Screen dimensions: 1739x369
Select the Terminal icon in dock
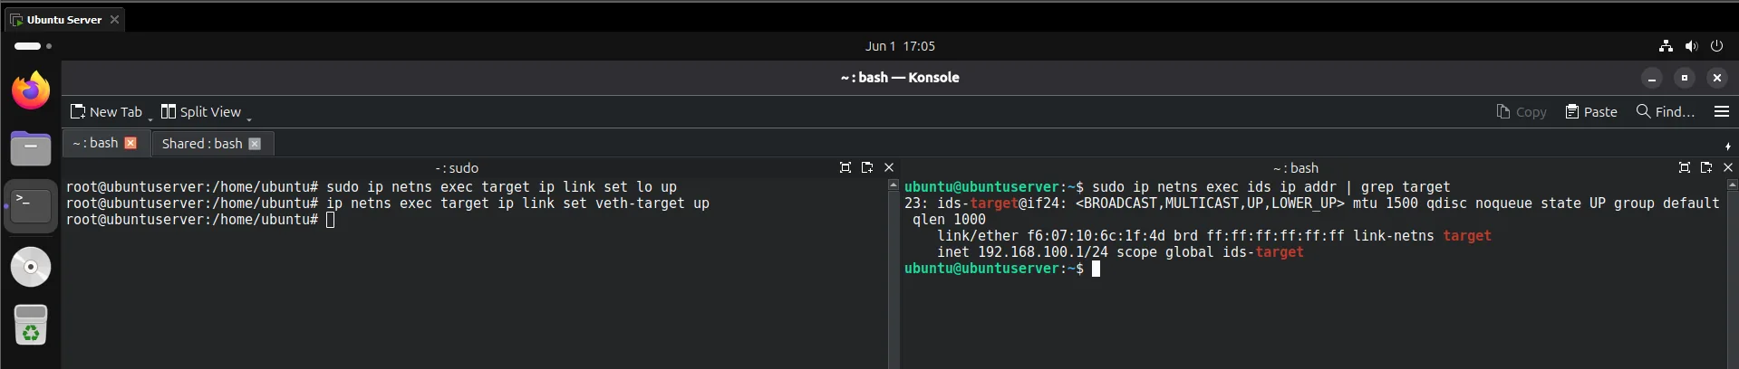click(x=31, y=206)
